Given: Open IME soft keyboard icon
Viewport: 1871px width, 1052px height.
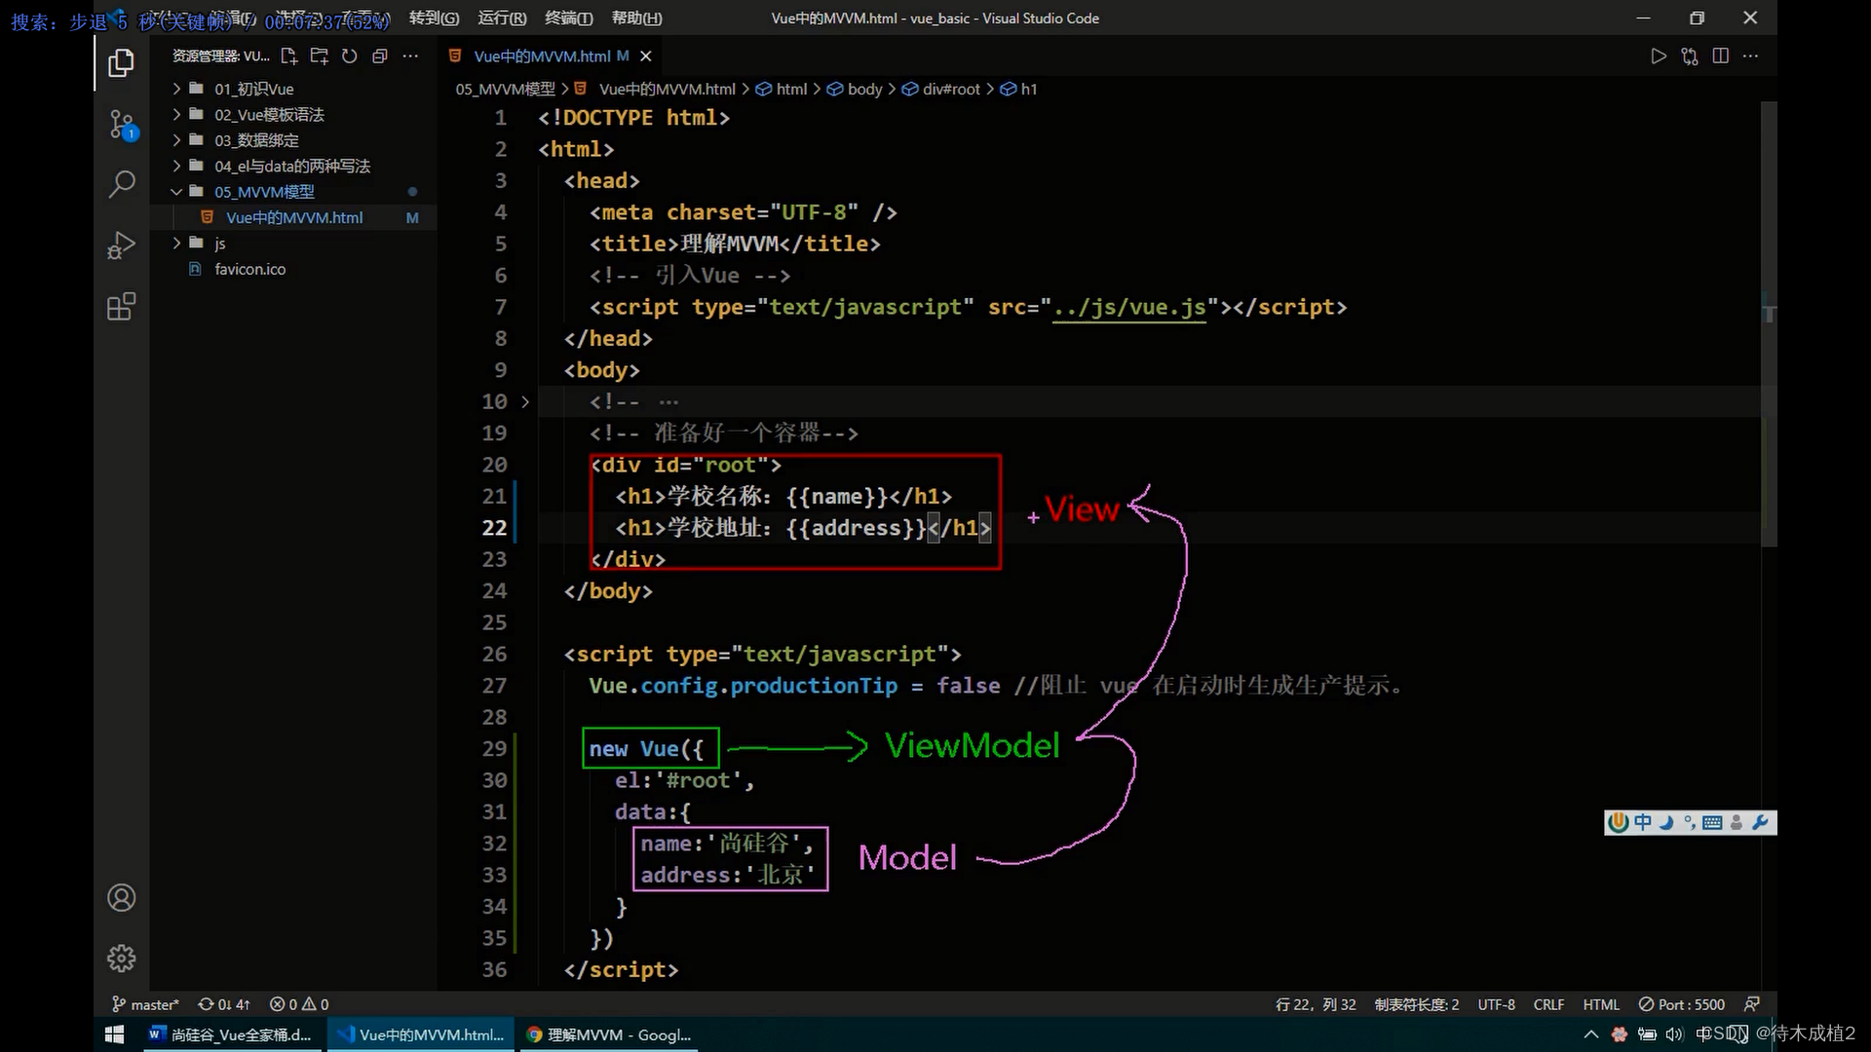Looking at the screenshot, I should (1712, 822).
